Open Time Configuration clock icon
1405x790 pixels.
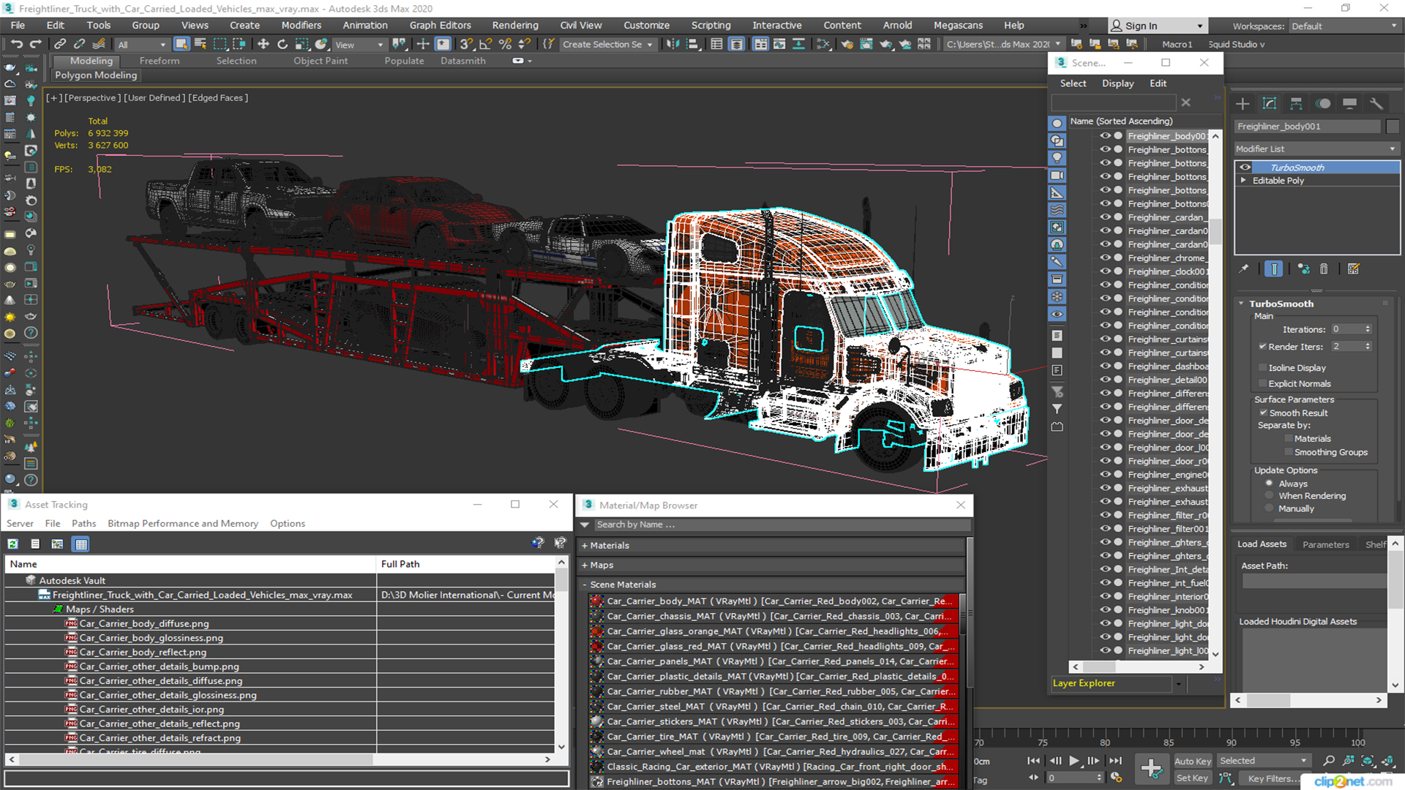coord(1116,778)
